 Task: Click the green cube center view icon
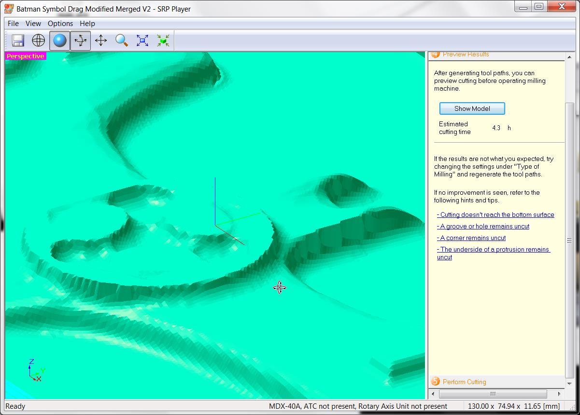(x=163, y=40)
